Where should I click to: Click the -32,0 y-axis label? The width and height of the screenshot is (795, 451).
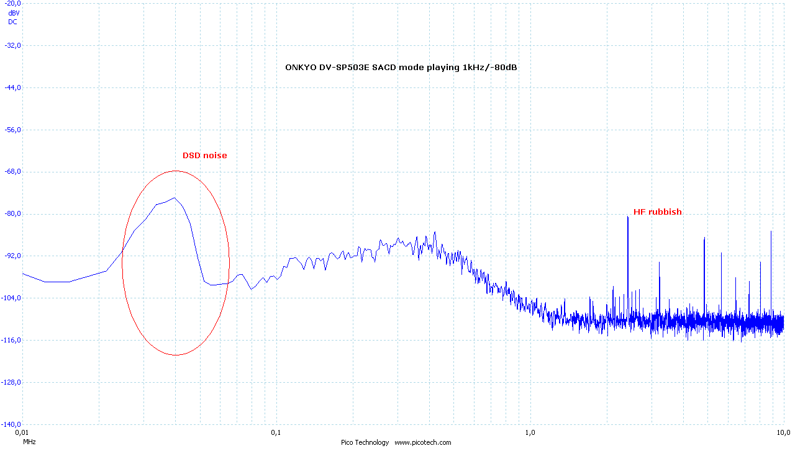click(x=12, y=45)
